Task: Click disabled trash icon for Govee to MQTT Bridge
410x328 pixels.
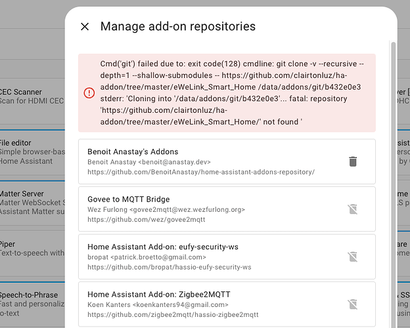Action: point(353,209)
